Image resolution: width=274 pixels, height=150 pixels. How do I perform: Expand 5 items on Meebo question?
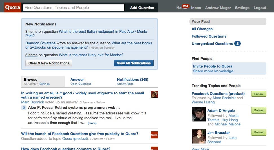tap(31, 55)
